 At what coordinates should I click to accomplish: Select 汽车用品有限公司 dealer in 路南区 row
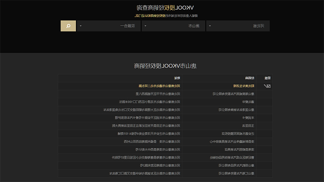pos(237,165)
